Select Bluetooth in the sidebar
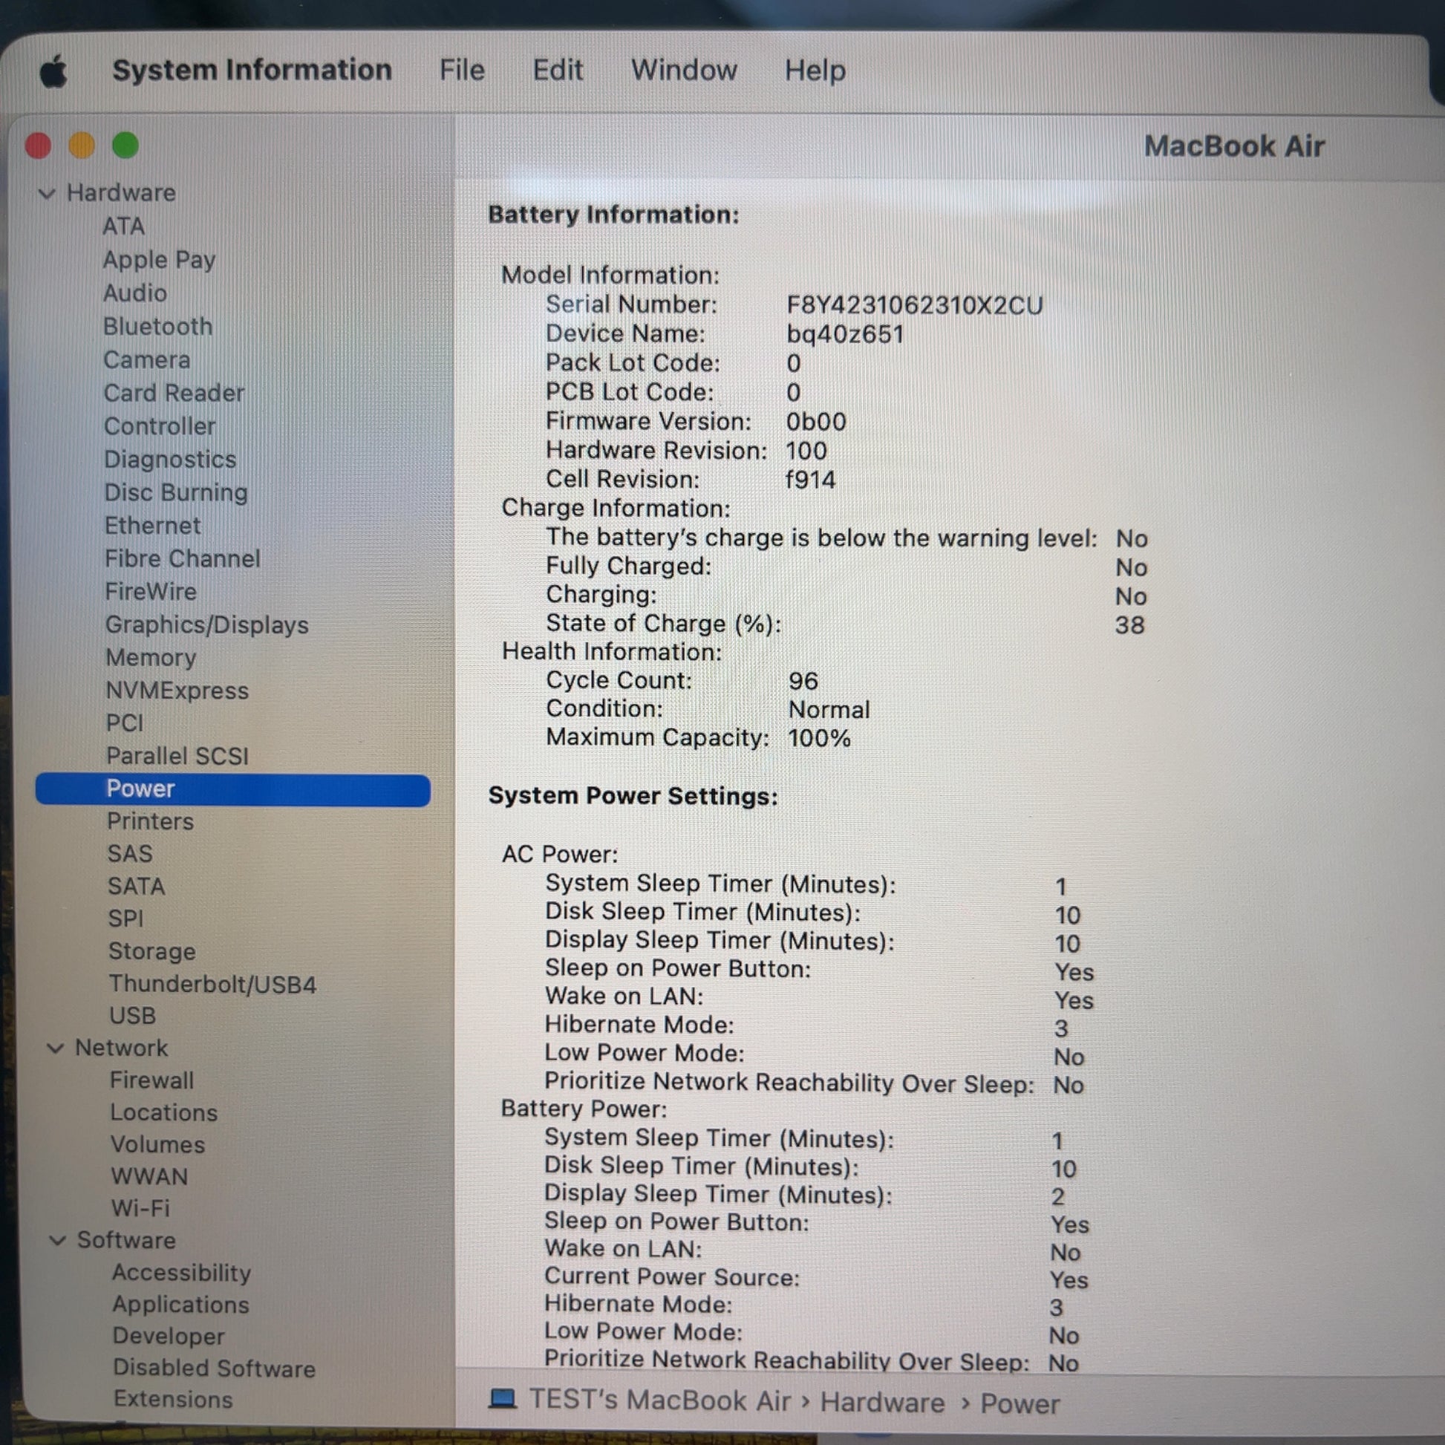This screenshot has width=1445, height=1445. click(158, 327)
